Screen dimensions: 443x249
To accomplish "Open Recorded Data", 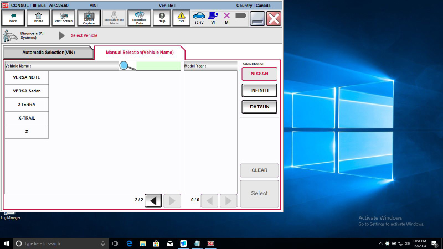I will coord(140,18).
